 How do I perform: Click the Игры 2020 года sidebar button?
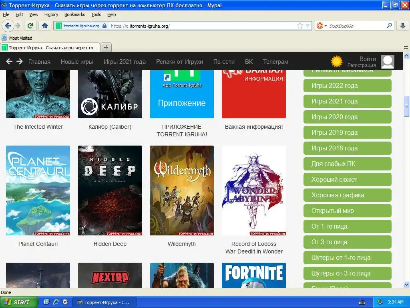347,117
